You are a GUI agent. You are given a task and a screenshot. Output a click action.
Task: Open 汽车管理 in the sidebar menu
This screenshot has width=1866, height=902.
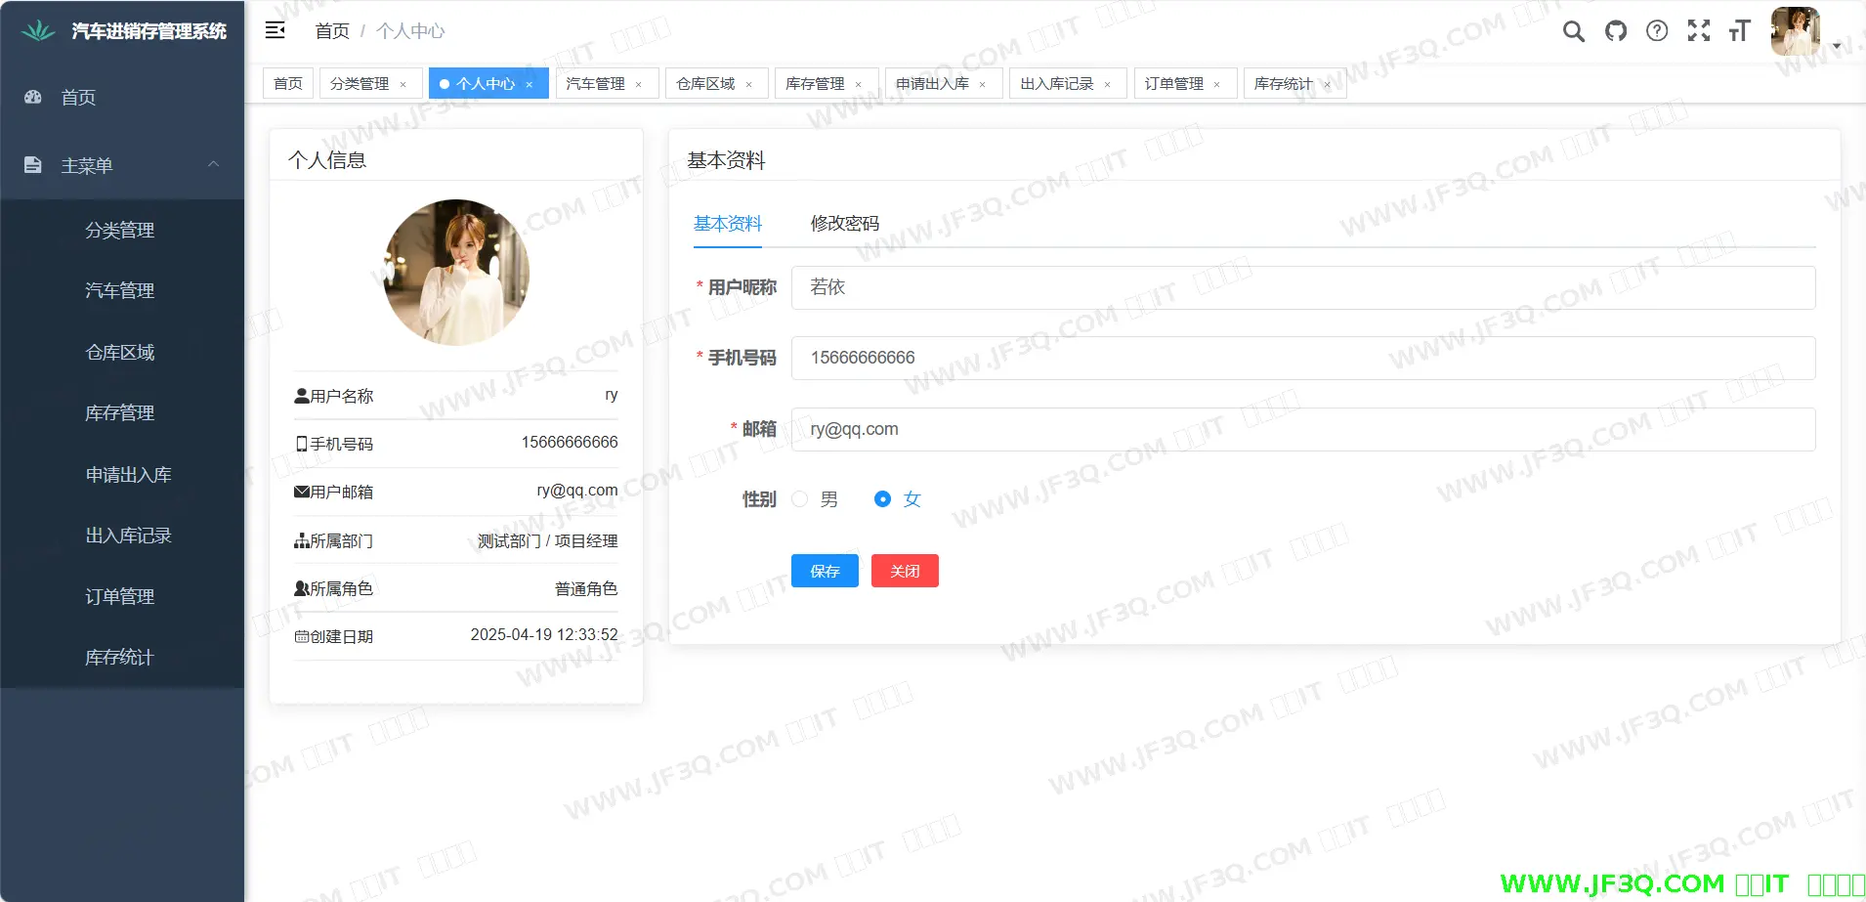[119, 291]
